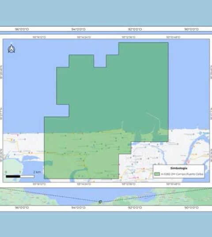212x237 pixels.
Task: Click the small blue notch cut into the polygon's upper edge
Action: click(100, 61)
